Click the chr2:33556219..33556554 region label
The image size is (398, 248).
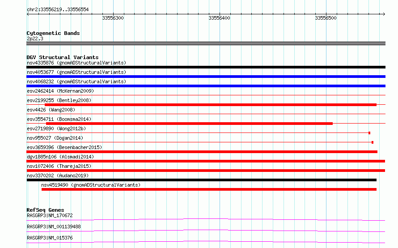pyautogui.click(x=58, y=10)
